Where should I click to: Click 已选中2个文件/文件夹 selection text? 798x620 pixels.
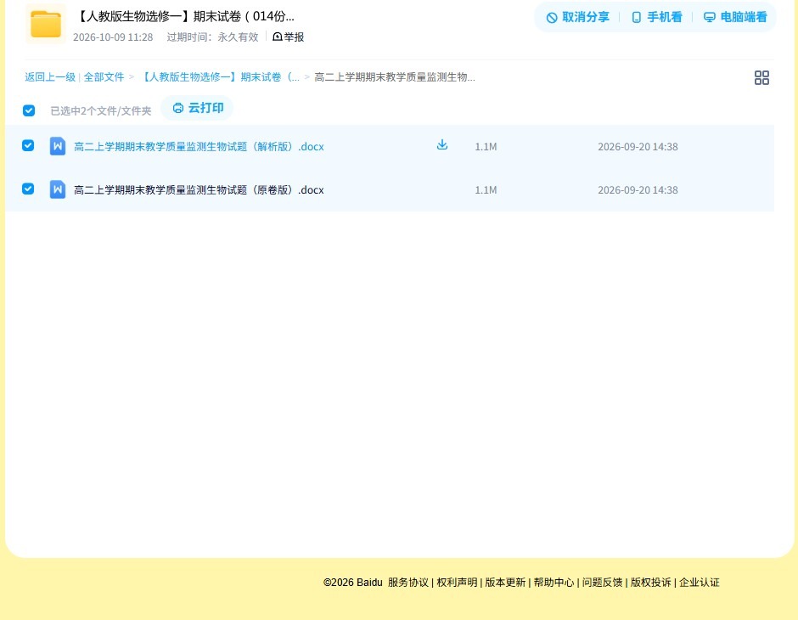(101, 111)
